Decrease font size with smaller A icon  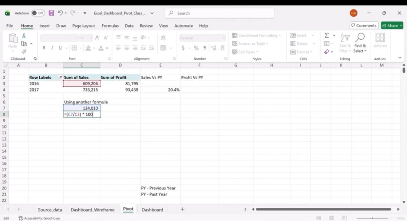(x=106, y=38)
